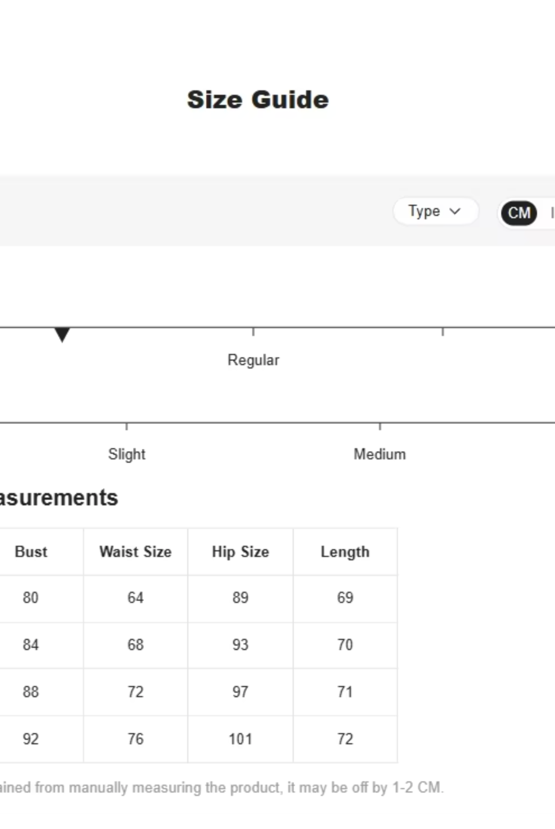Click the black triangle fit scale marker

(x=62, y=334)
